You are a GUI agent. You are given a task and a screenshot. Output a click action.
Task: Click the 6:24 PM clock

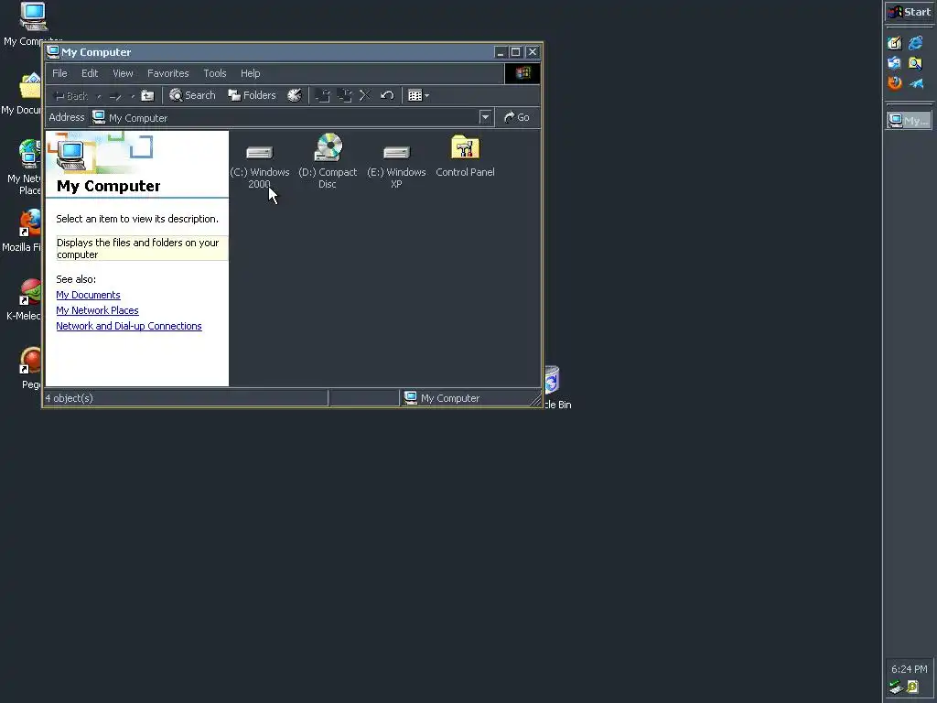(910, 669)
